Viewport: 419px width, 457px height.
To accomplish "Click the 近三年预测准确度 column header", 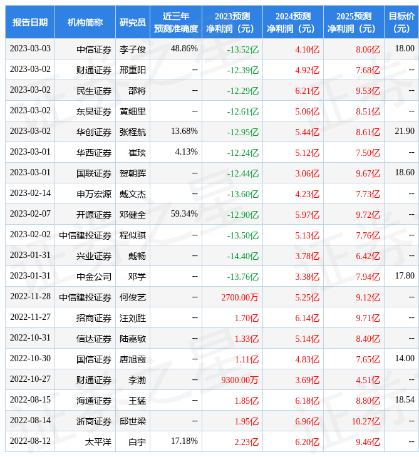I will tap(176, 22).
